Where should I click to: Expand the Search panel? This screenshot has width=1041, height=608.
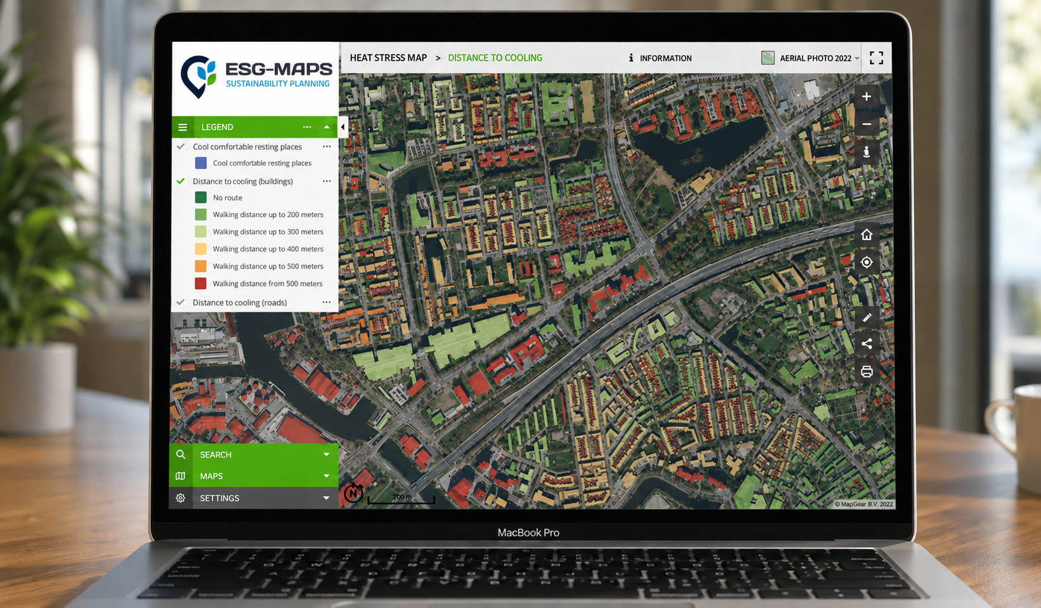pyautogui.click(x=254, y=454)
